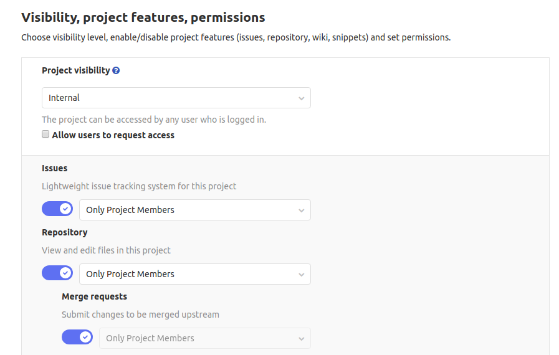Click the 'accessed by any user who is logged in' note
This screenshot has height=355, width=559.
tap(154, 119)
